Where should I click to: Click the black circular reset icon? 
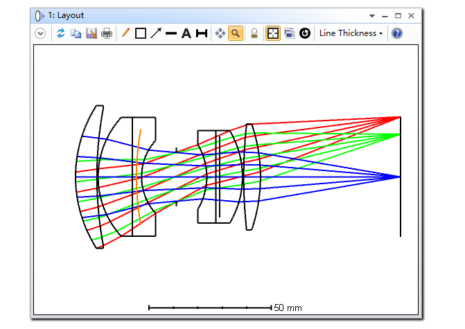coord(304,33)
